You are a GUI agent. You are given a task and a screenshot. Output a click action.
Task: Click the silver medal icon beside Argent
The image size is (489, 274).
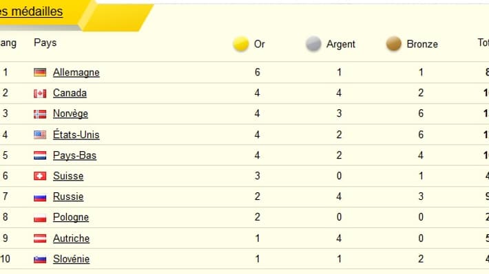pos(313,44)
